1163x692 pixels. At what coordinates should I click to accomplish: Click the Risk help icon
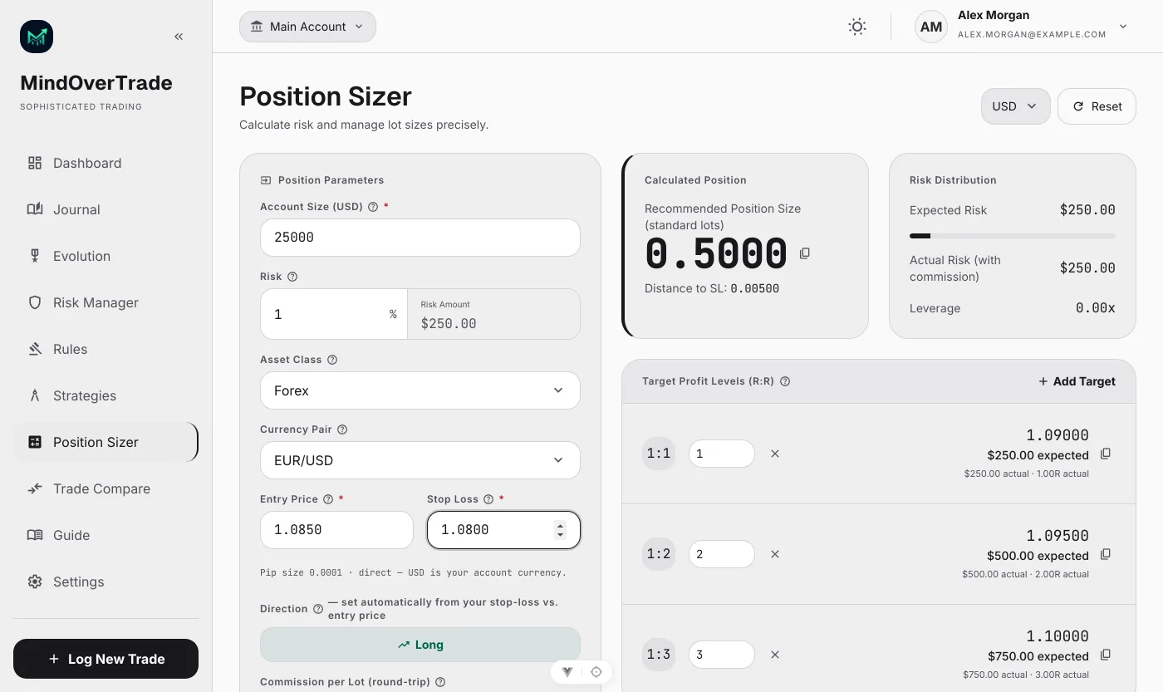click(x=292, y=277)
